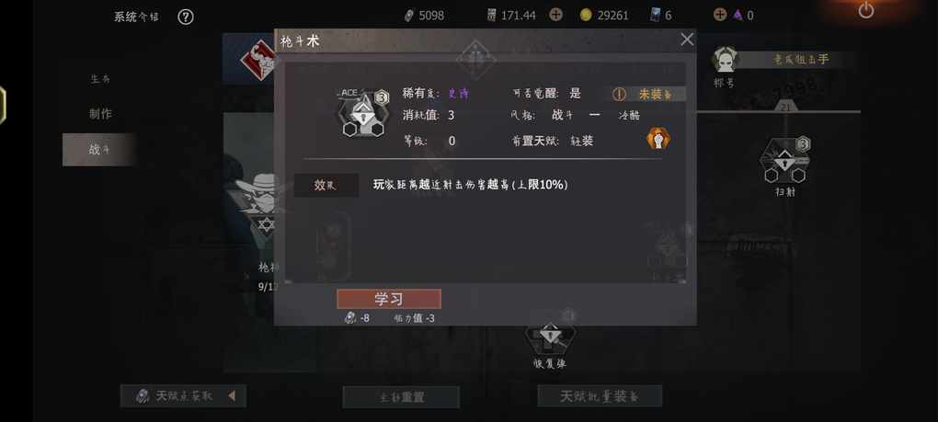This screenshot has height=422, width=938.
Task: Toggle the 未装备 equip status badge
Action: [648, 94]
